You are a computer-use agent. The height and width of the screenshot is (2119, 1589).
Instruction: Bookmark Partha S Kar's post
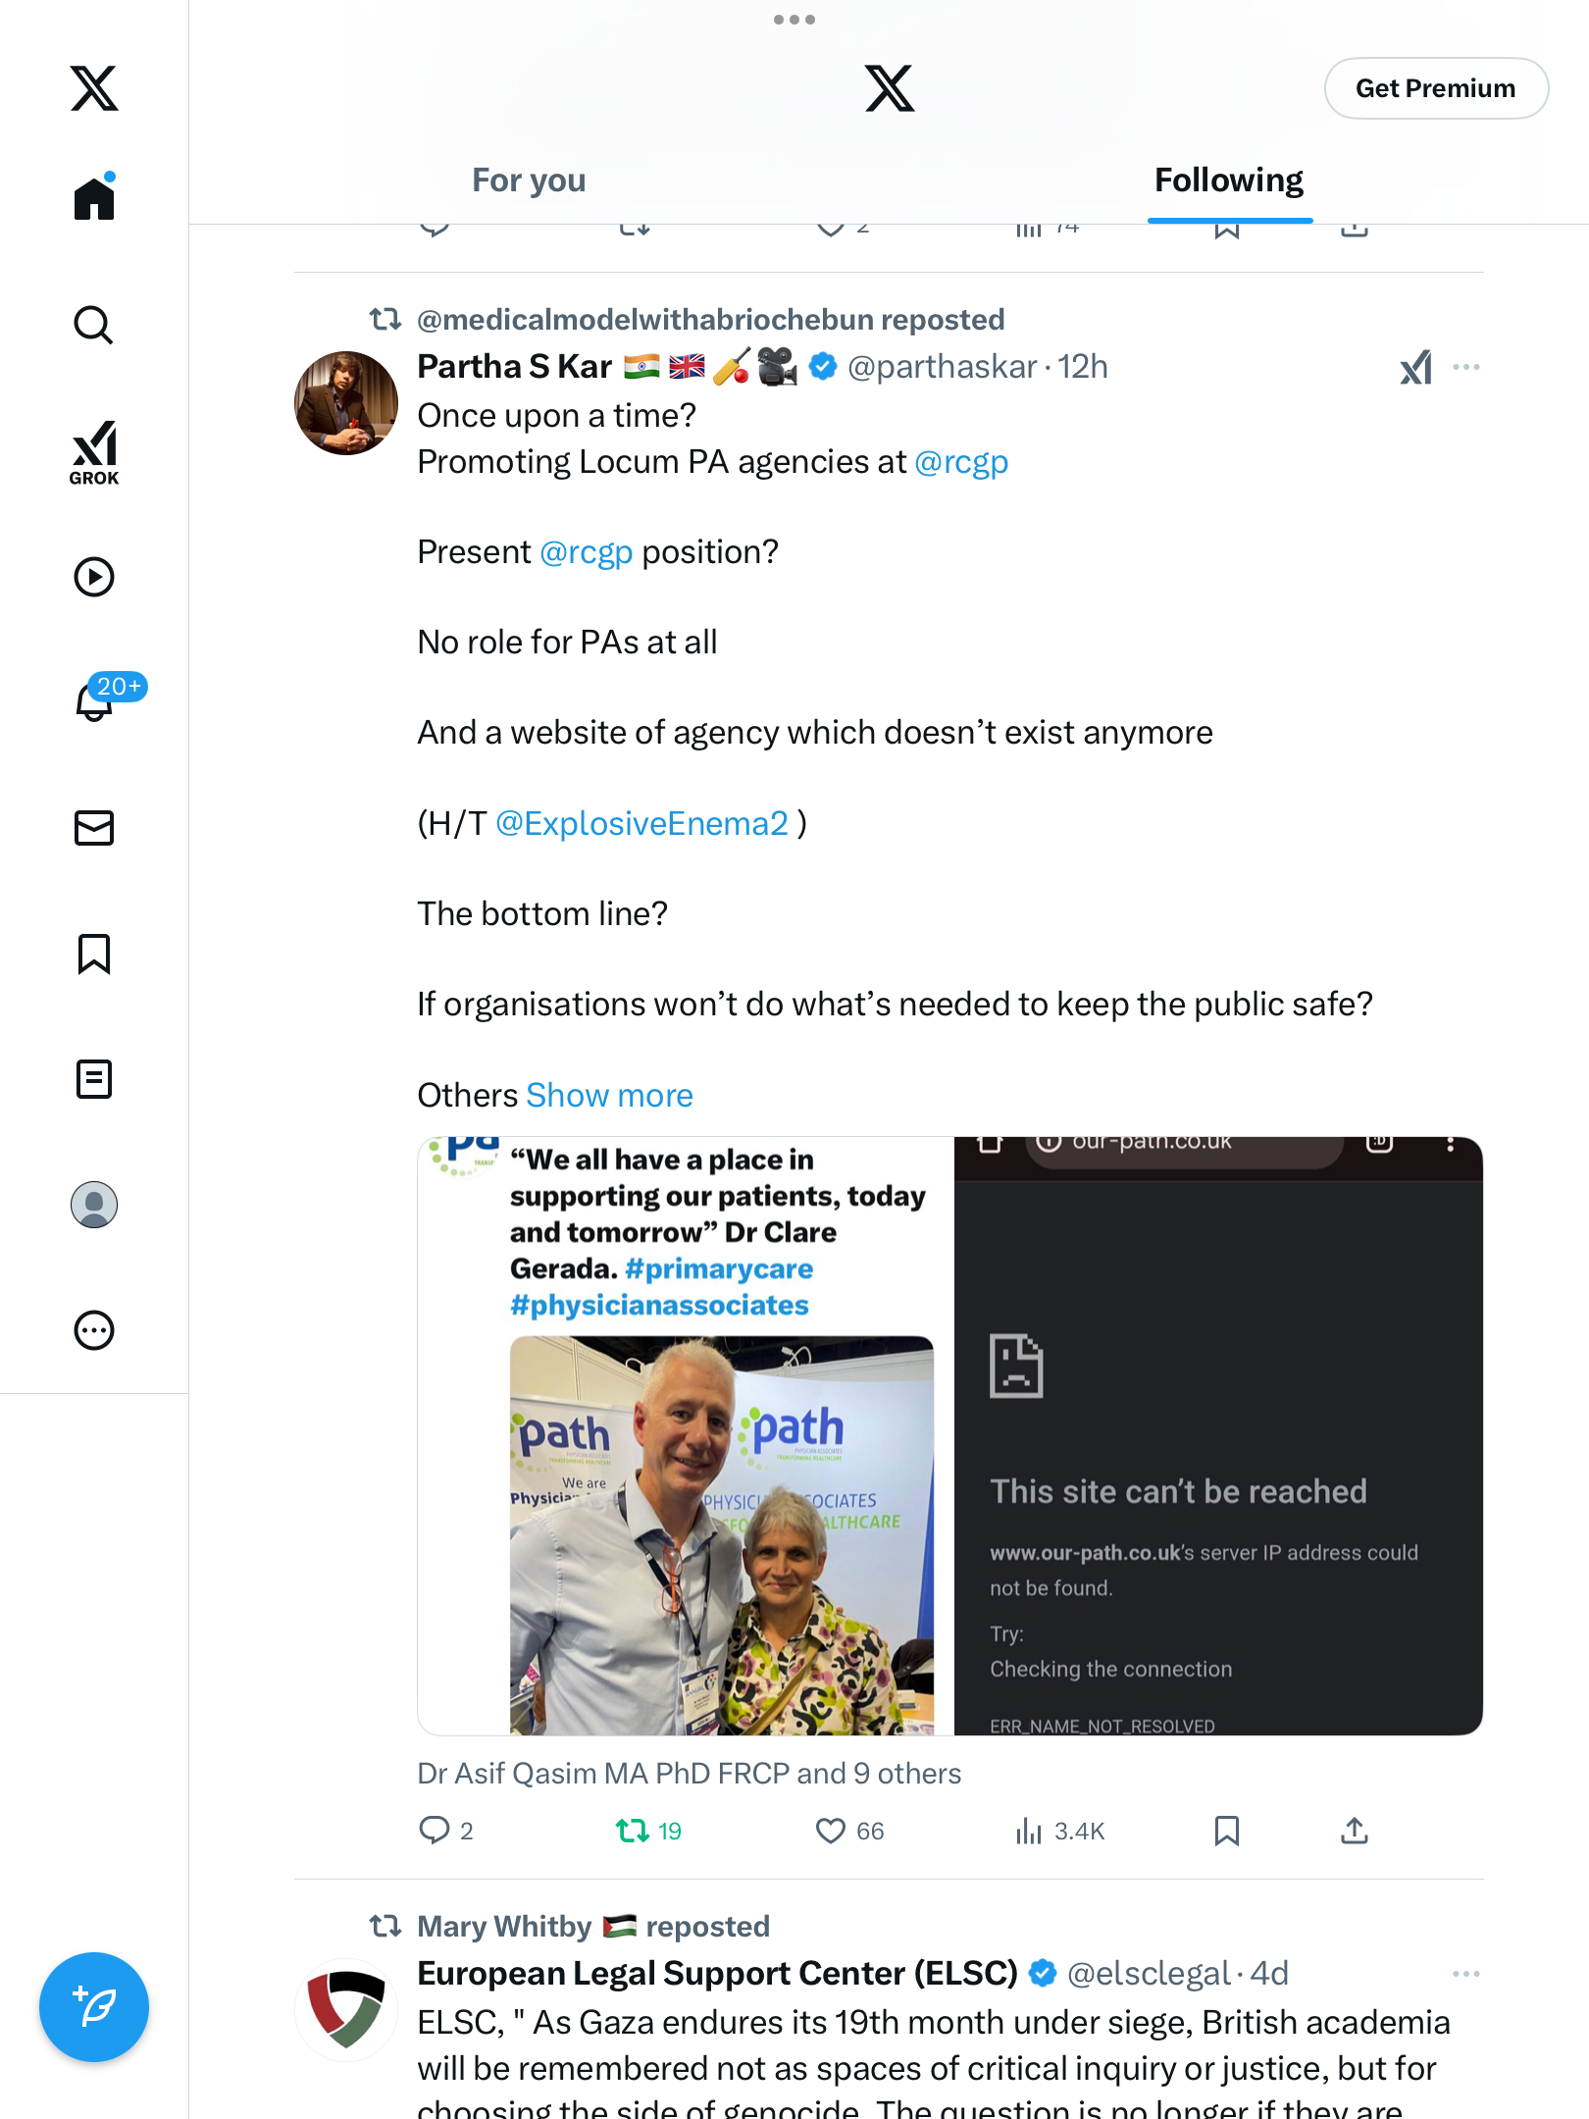click(1227, 1831)
